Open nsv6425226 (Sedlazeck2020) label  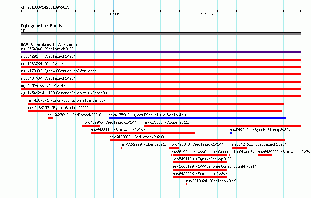pos(200,174)
